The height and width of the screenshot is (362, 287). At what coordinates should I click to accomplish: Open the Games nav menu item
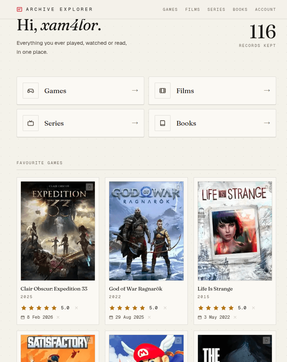tap(170, 9)
